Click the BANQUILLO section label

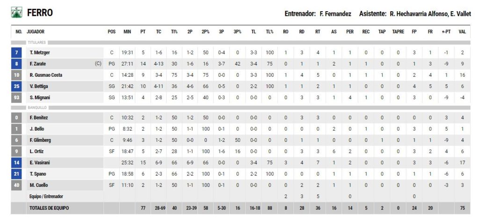37,108
